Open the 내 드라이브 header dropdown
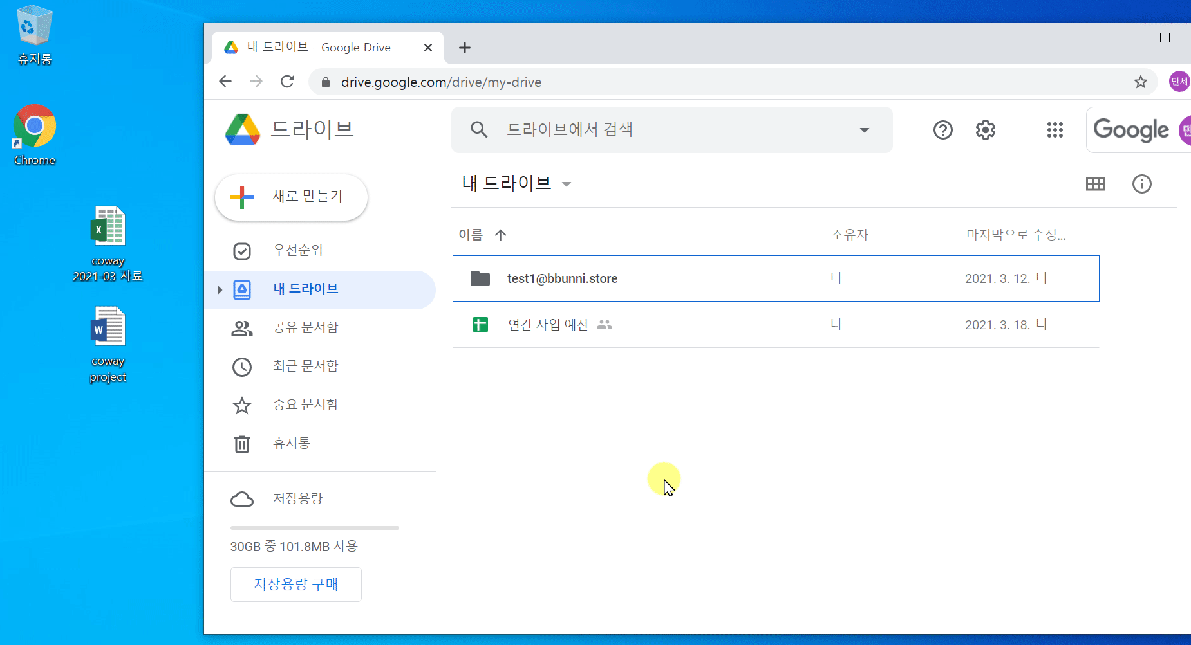 pyautogui.click(x=567, y=184)
